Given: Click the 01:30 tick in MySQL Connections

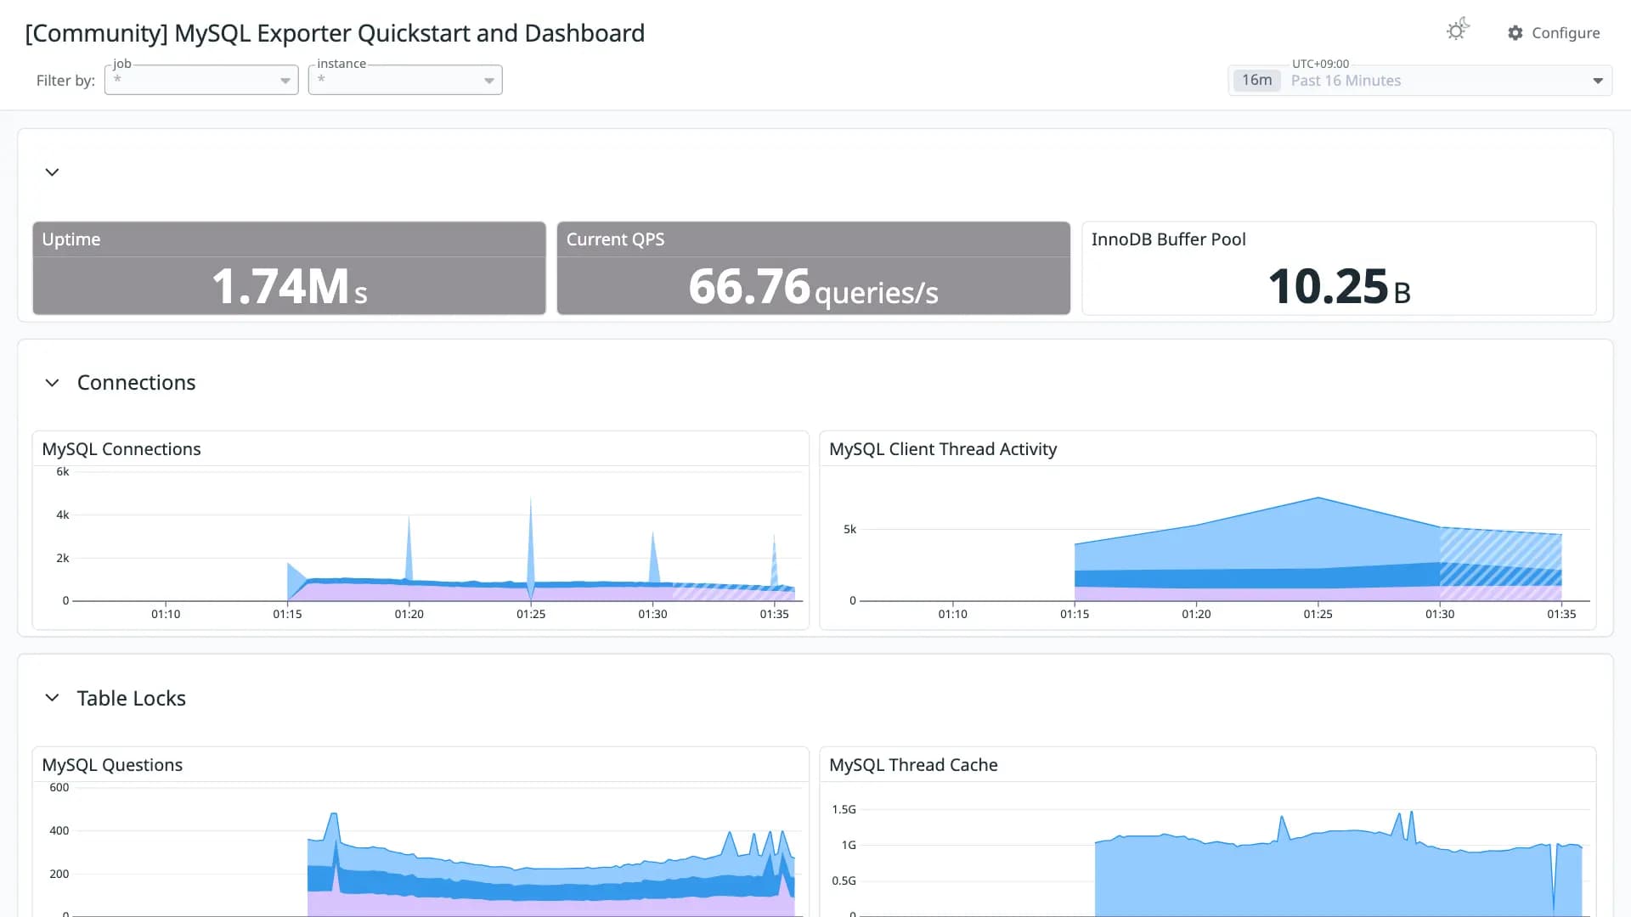Looking at the screenshot, I should tap(652, 614).
